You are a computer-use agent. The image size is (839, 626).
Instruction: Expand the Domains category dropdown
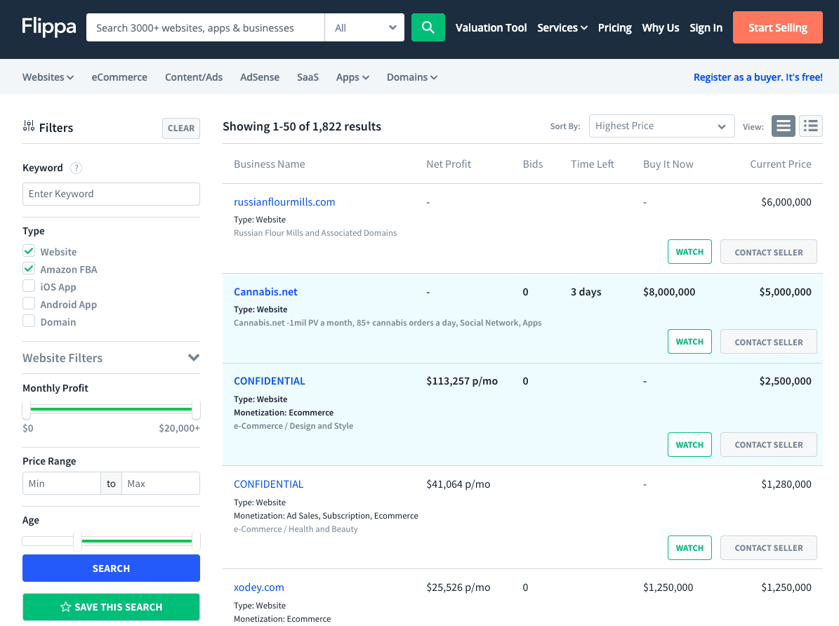point(412,77)
